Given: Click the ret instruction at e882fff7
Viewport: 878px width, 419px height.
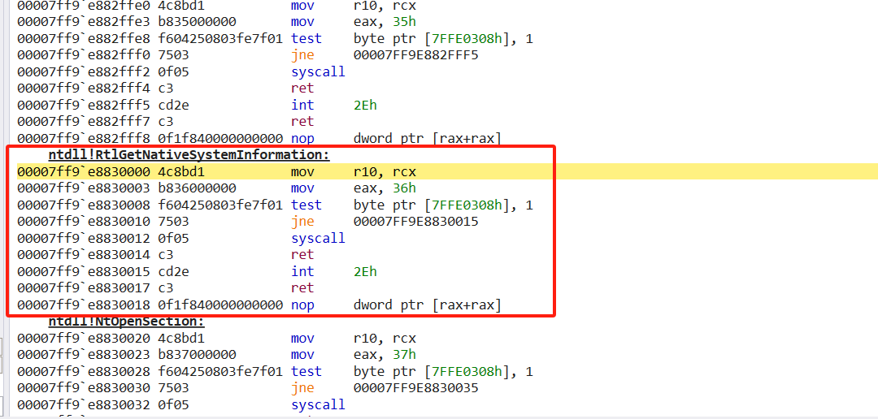Looking at the screenshot, I should click(x=302, y=121).
